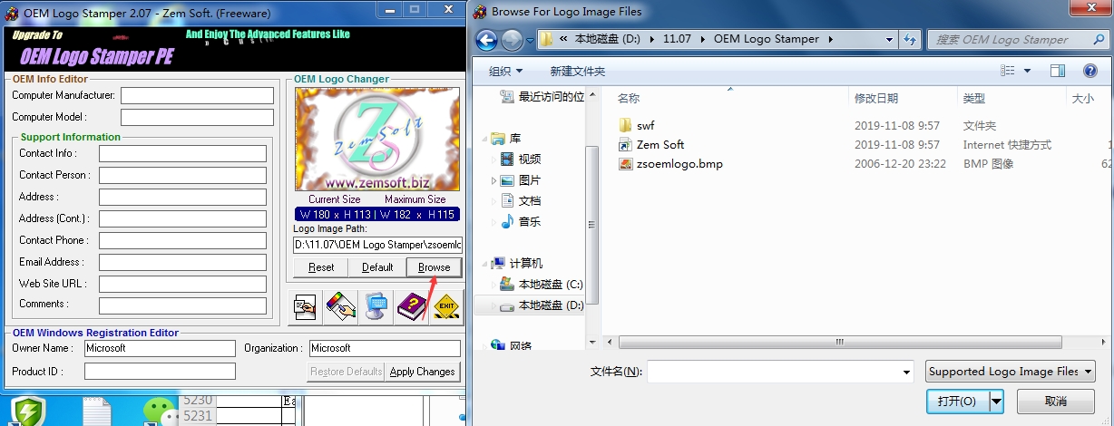1114x426 pixels.
Task: Open help with the blue question mark icon
Action: (x=1090, y=71)
